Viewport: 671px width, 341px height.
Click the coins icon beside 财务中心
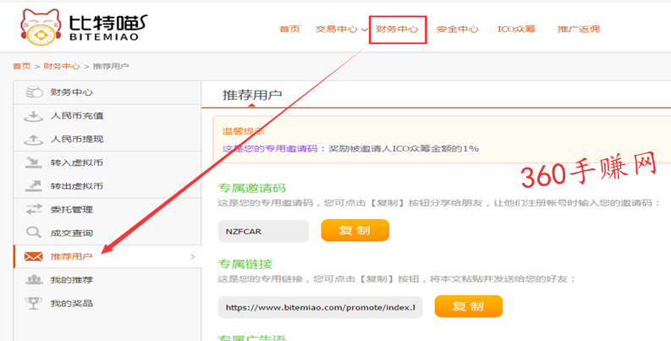click(34, 92)
